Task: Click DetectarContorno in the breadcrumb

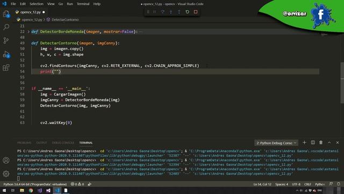Action: (x=65, y=19)
